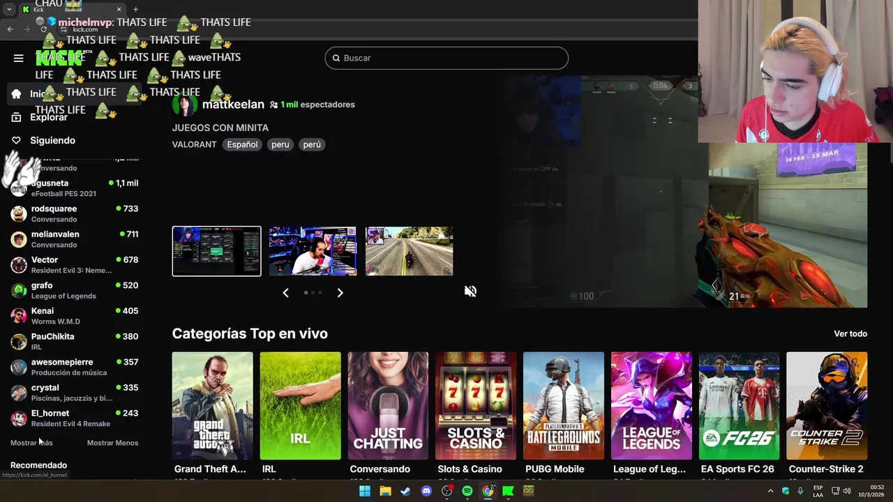Open grafo's avatar in the sidebar
893x502 pixels.
19,291
